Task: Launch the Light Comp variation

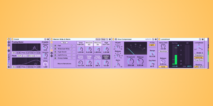Action: click(72, 55)
